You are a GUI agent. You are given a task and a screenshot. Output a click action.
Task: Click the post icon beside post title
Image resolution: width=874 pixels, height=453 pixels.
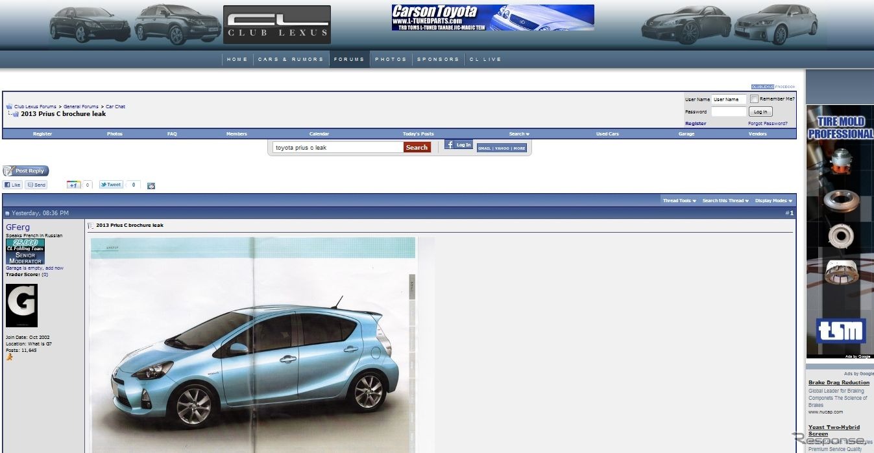tap(91, 226)
